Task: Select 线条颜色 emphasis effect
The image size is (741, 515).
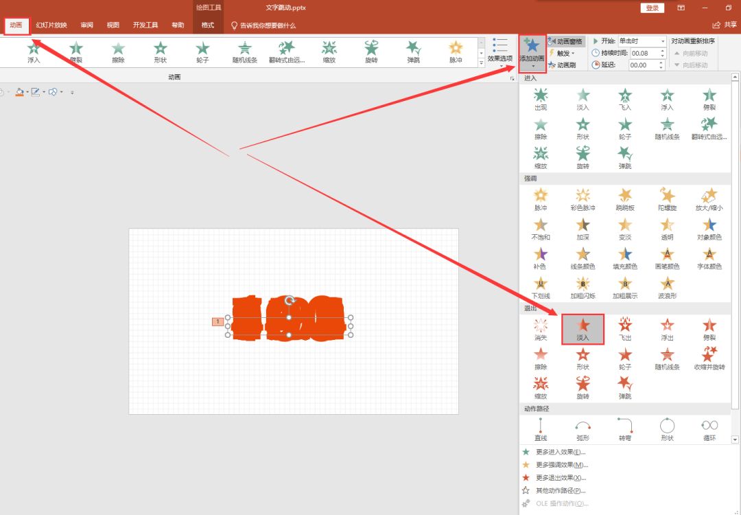Action: pos(583,259)
